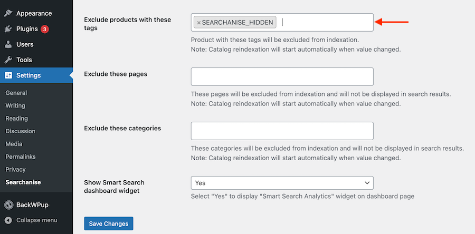Click the BackWPup sidebar icon
Viewport: 475px width, 234px height.
click(x=8, y=204)
